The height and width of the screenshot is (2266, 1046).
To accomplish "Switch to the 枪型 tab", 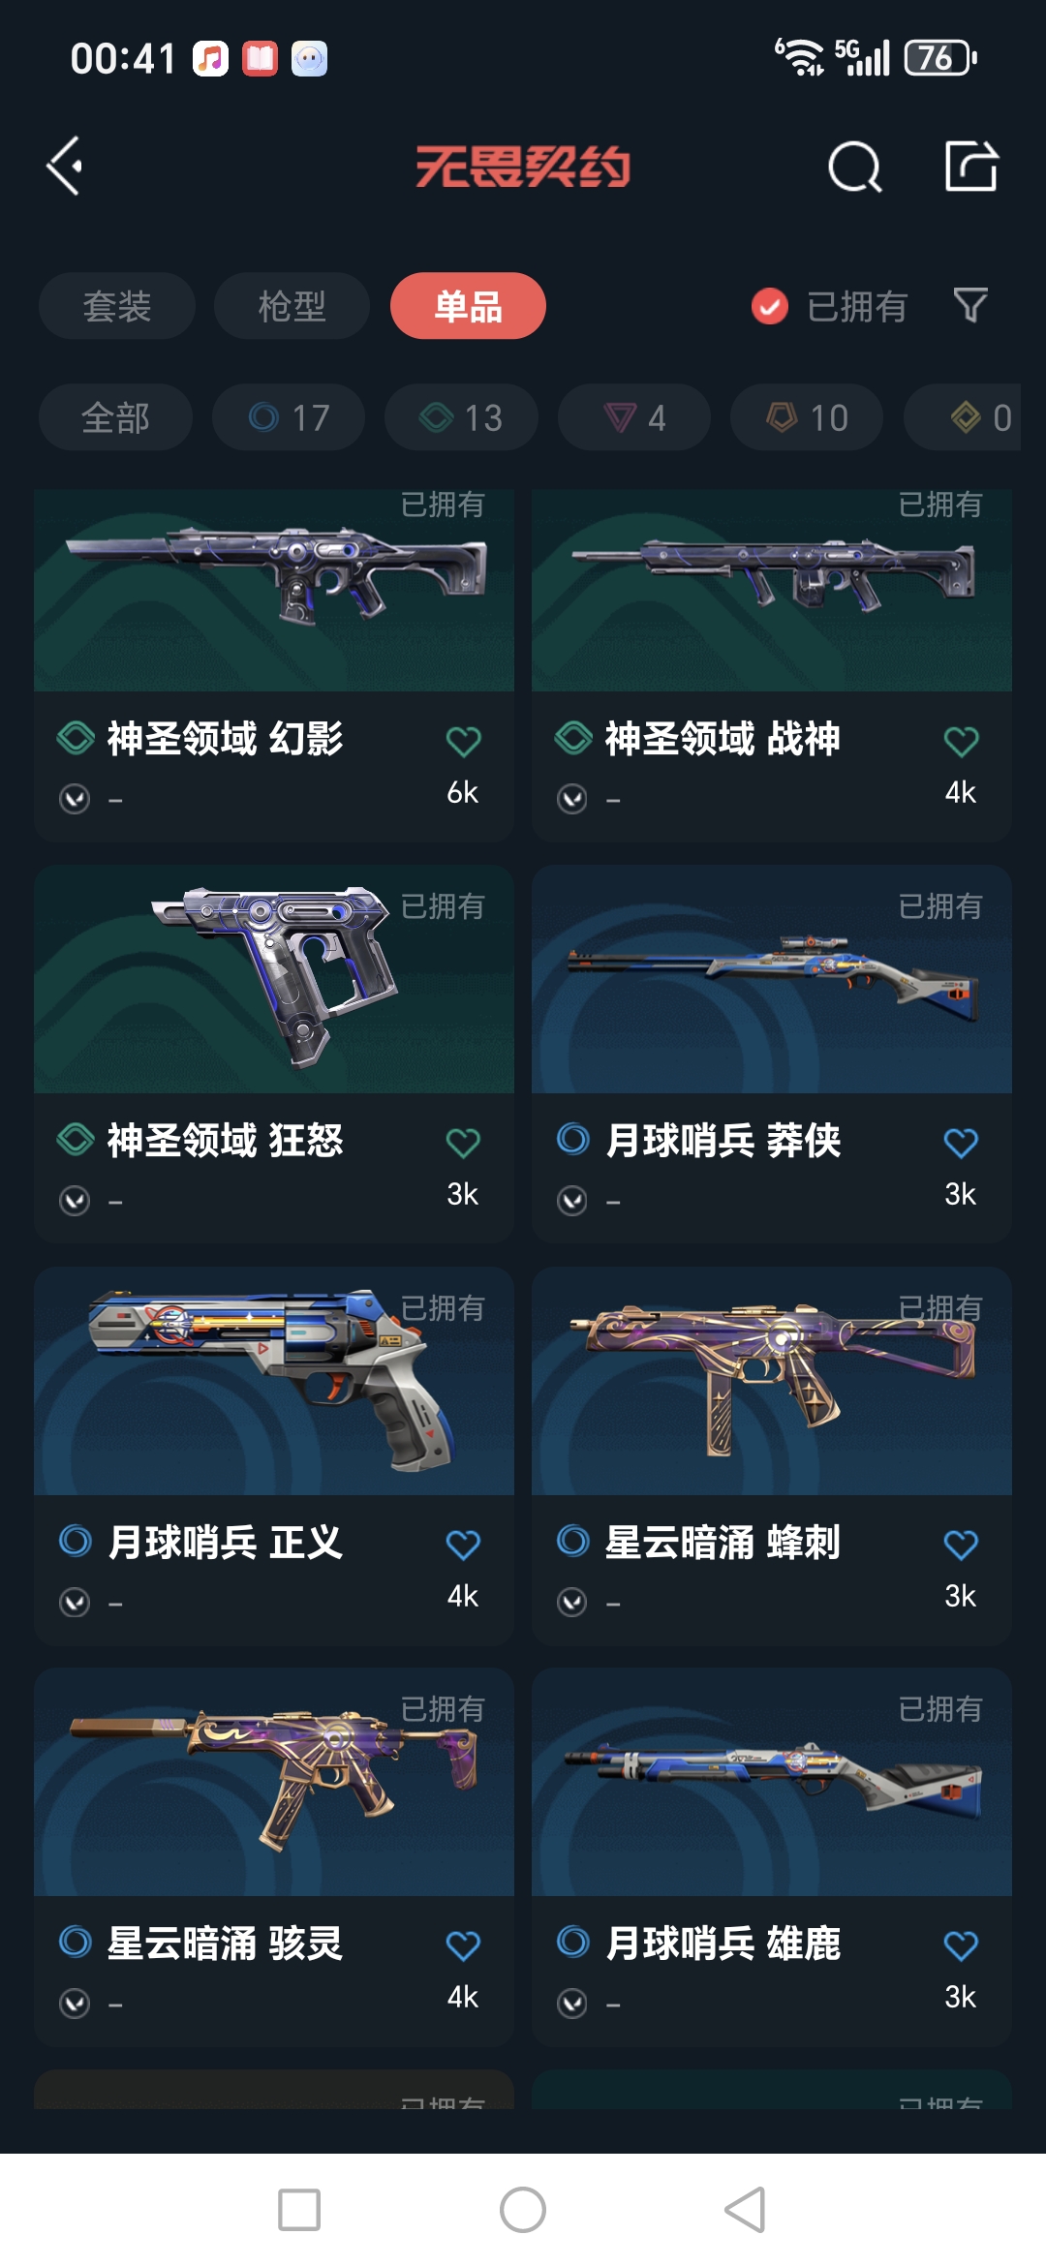I will pos(292,306).
